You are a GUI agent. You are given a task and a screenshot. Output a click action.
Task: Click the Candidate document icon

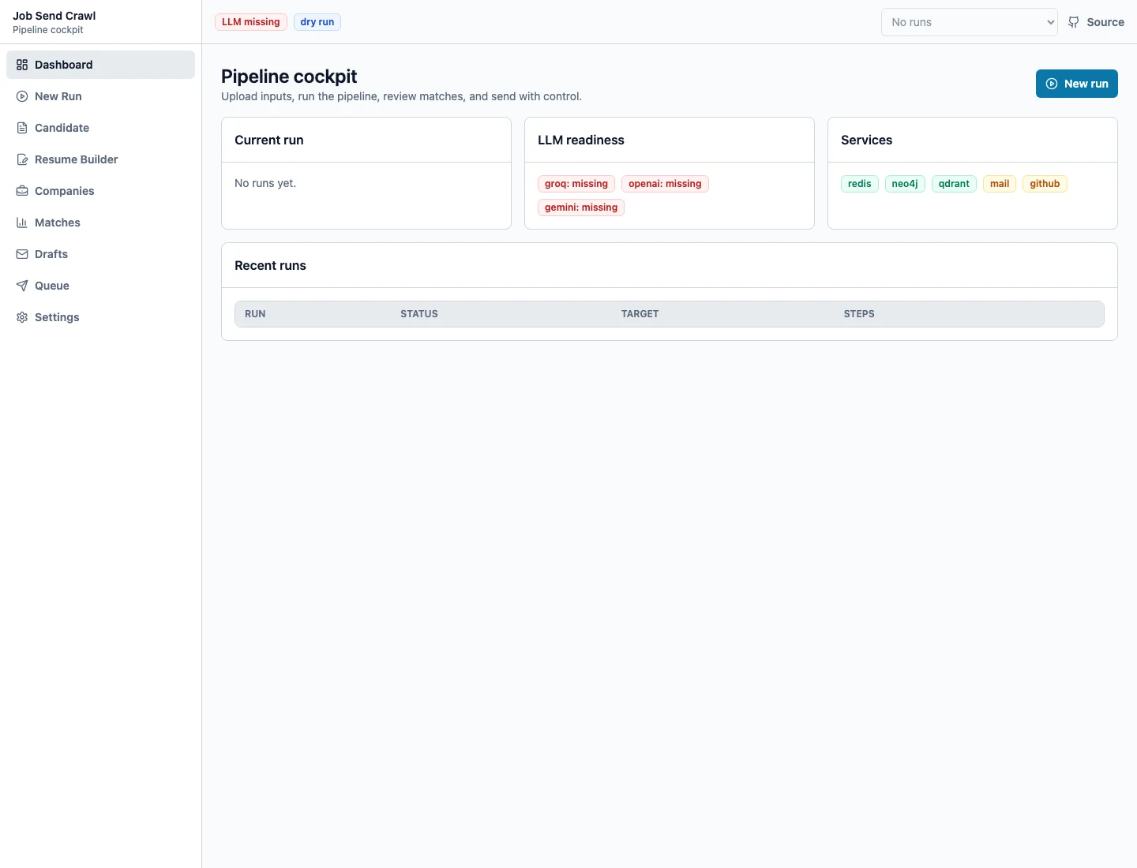point(22,128)
